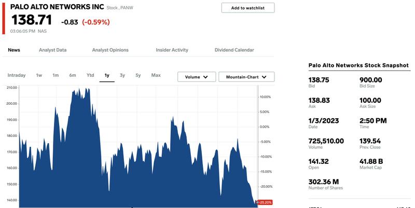Switch to the Analyst Data tab
This screenshot has height=208, width=415.
tap(53, 50)
